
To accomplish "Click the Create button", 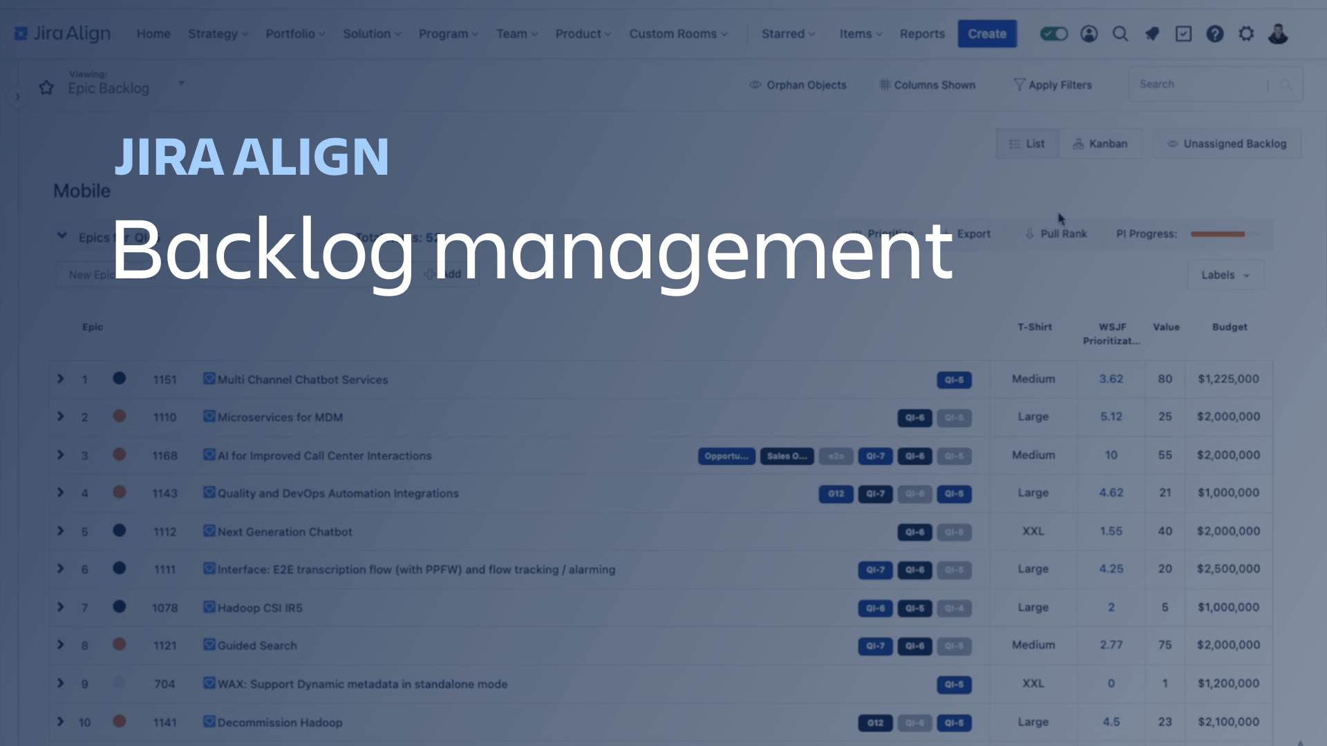I will 987,34.
